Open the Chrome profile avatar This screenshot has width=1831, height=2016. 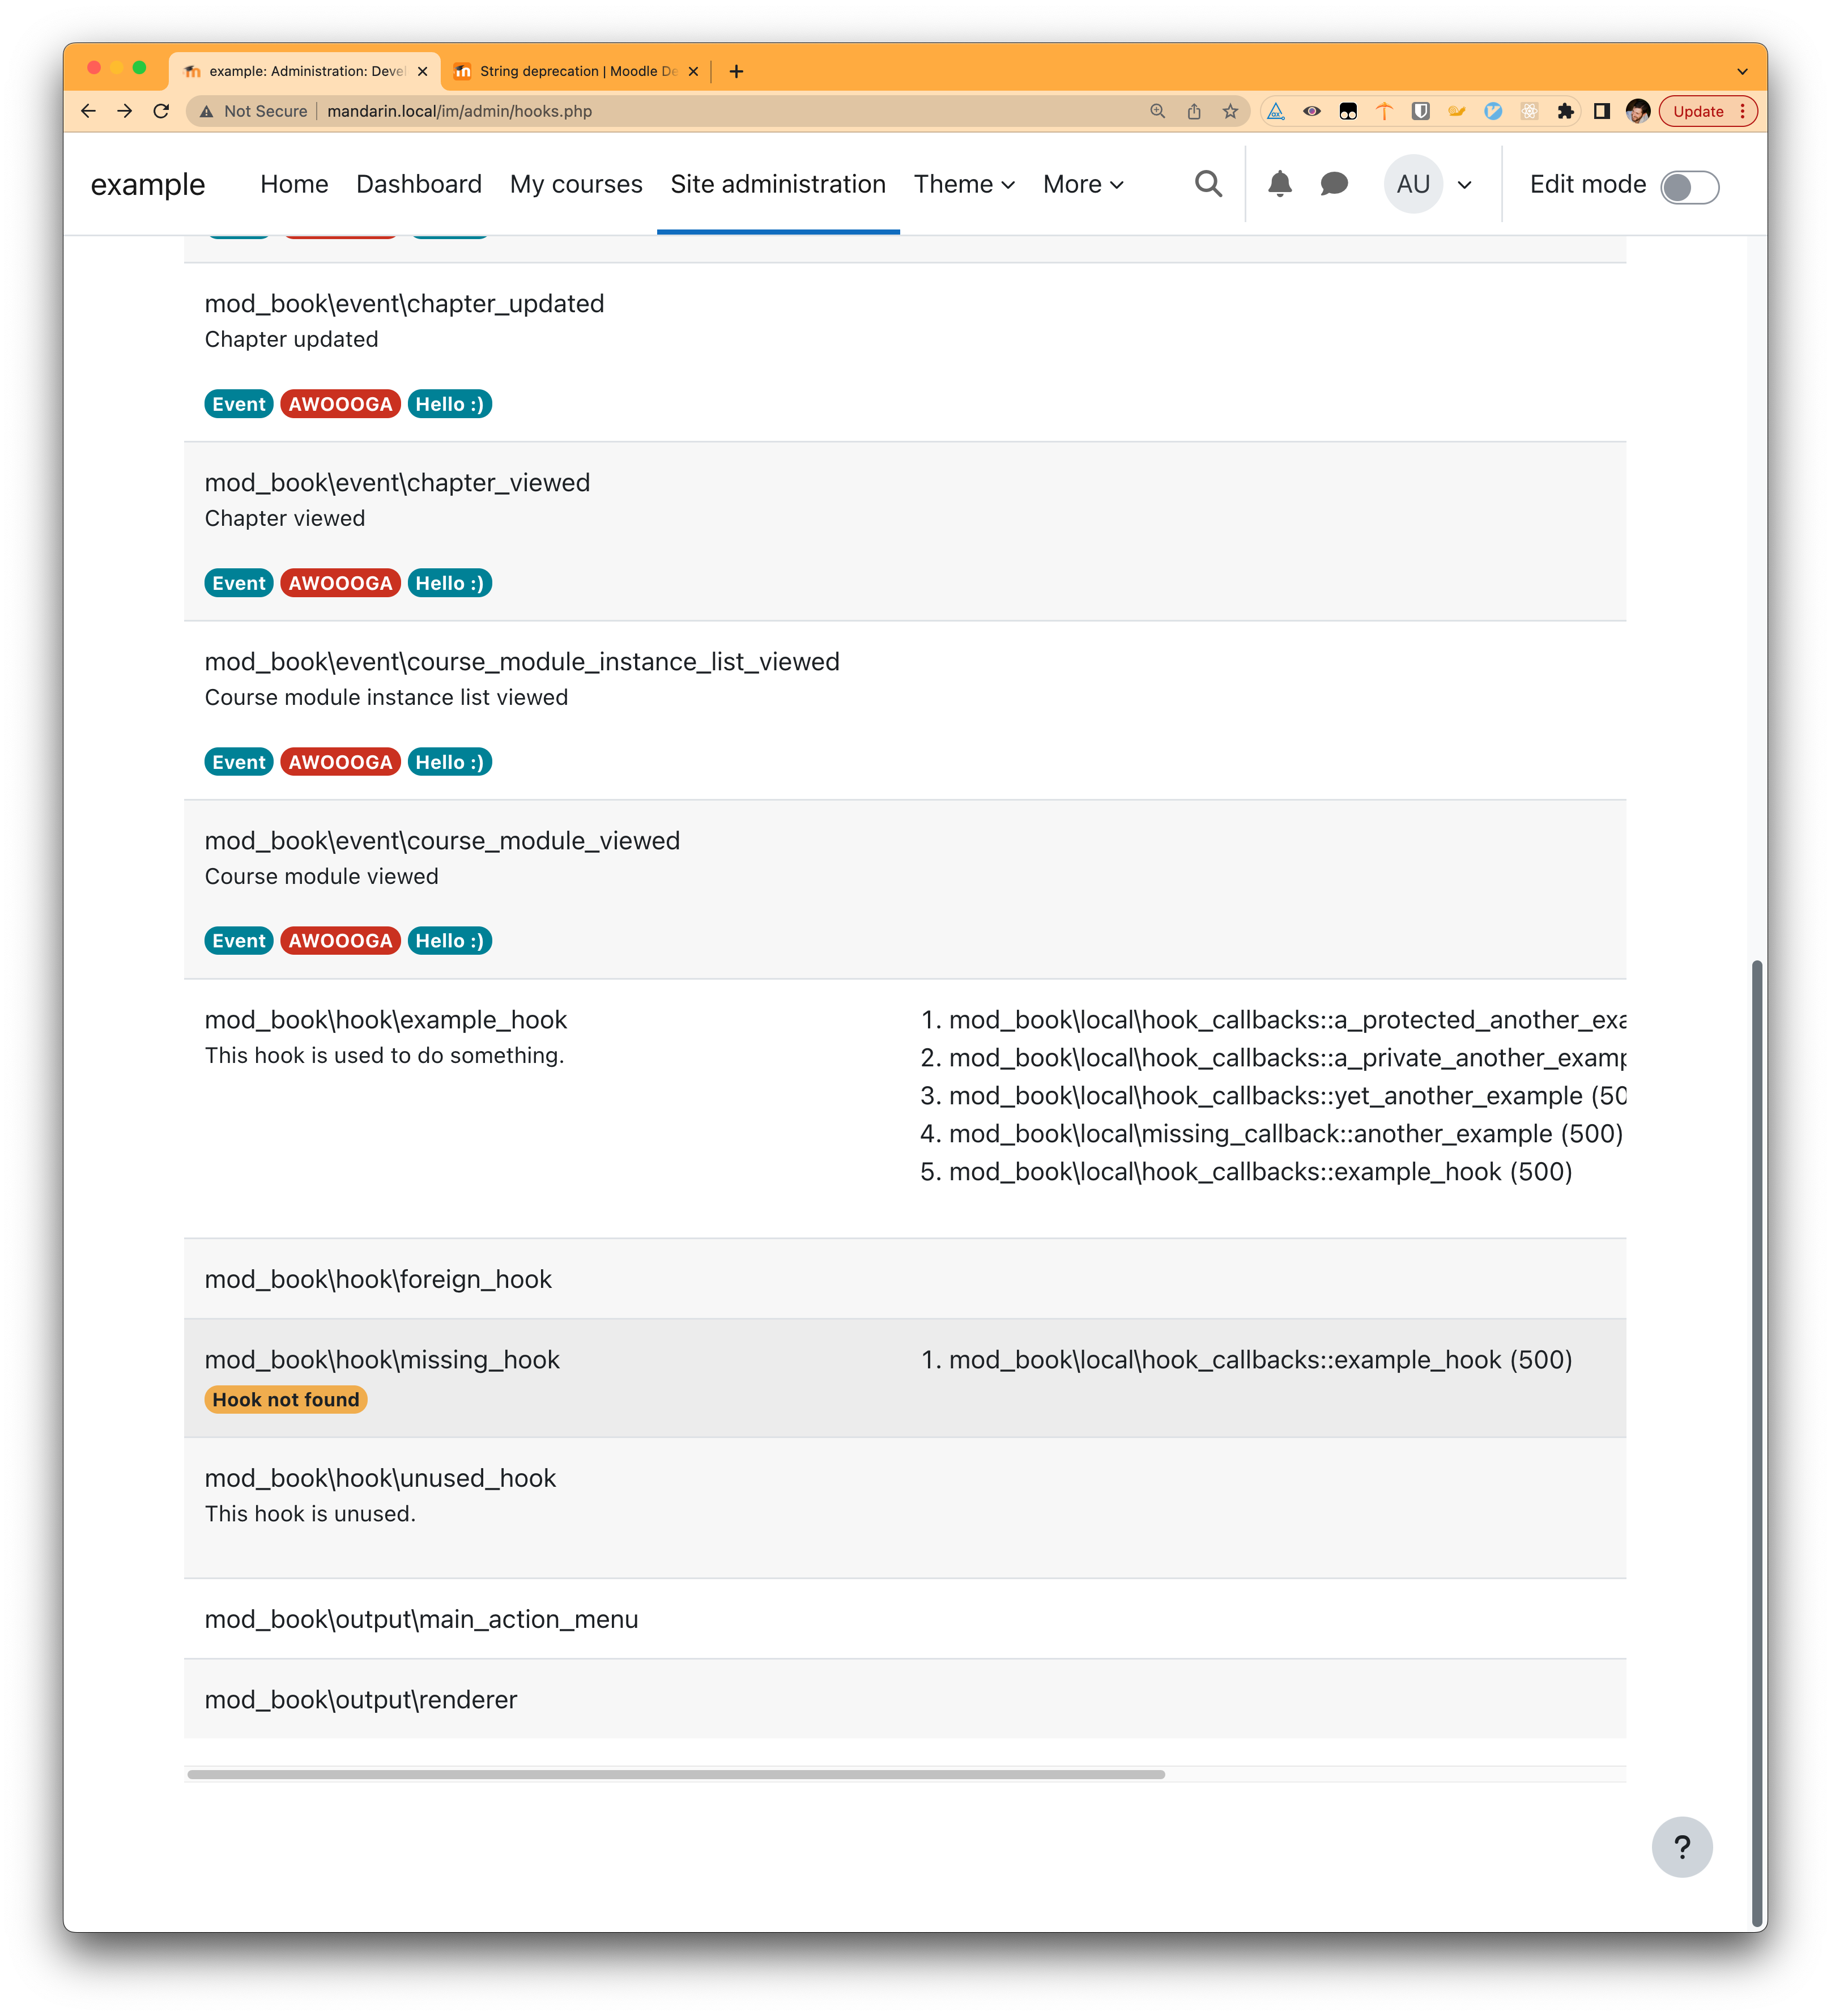click(1638, 111)
